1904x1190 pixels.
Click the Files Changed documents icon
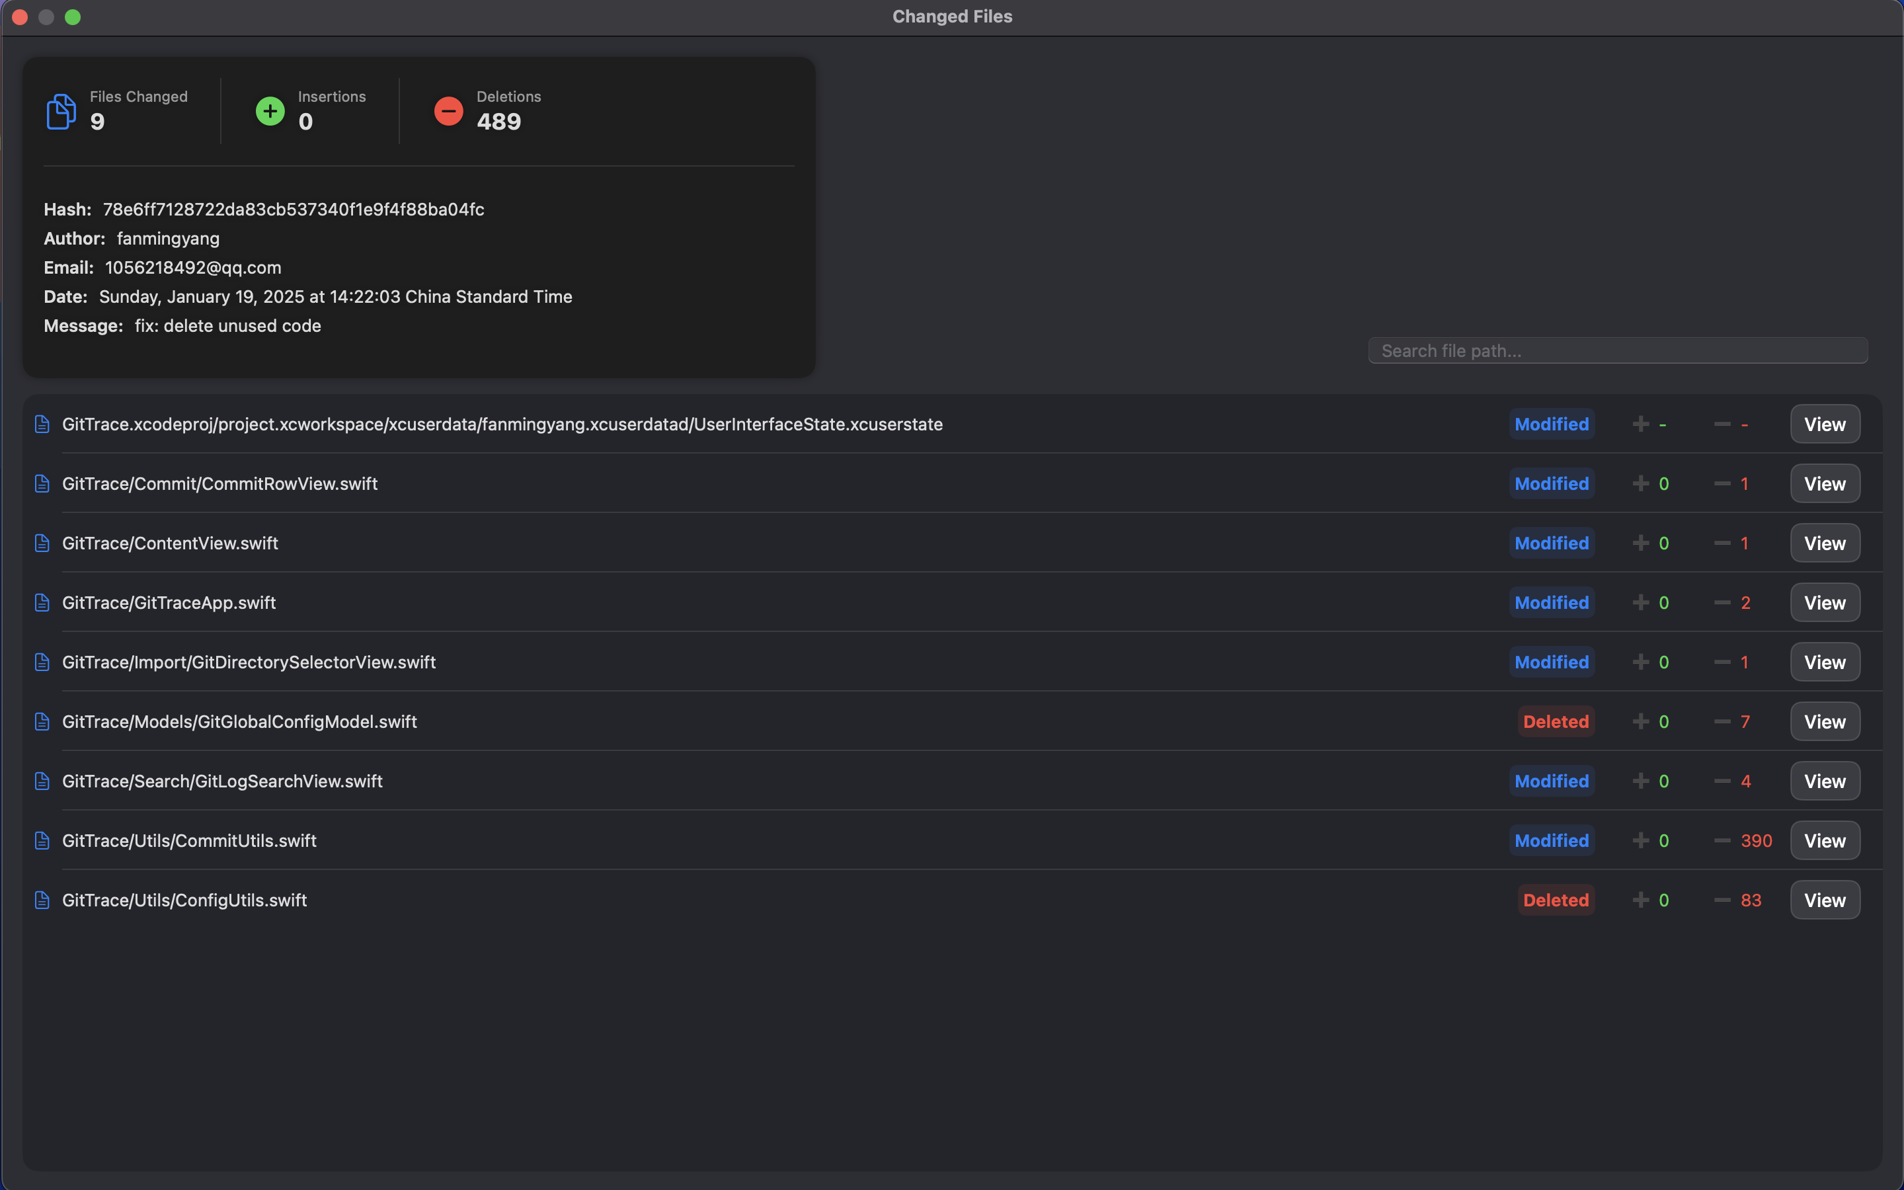tap(61, 111)
